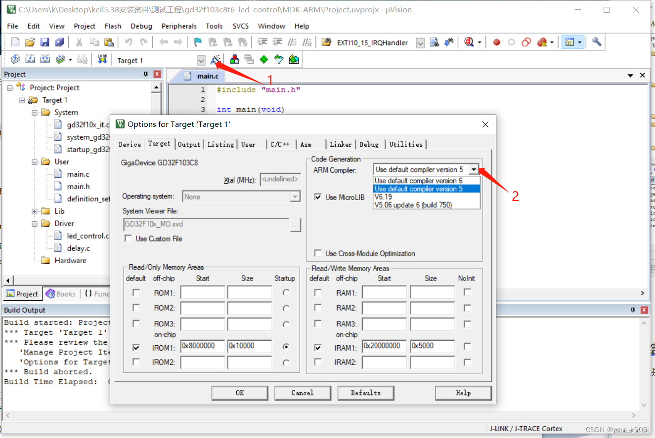Screen dimensions: 655x438
Task: Open the Flash menu
Action: pos(113,26)
